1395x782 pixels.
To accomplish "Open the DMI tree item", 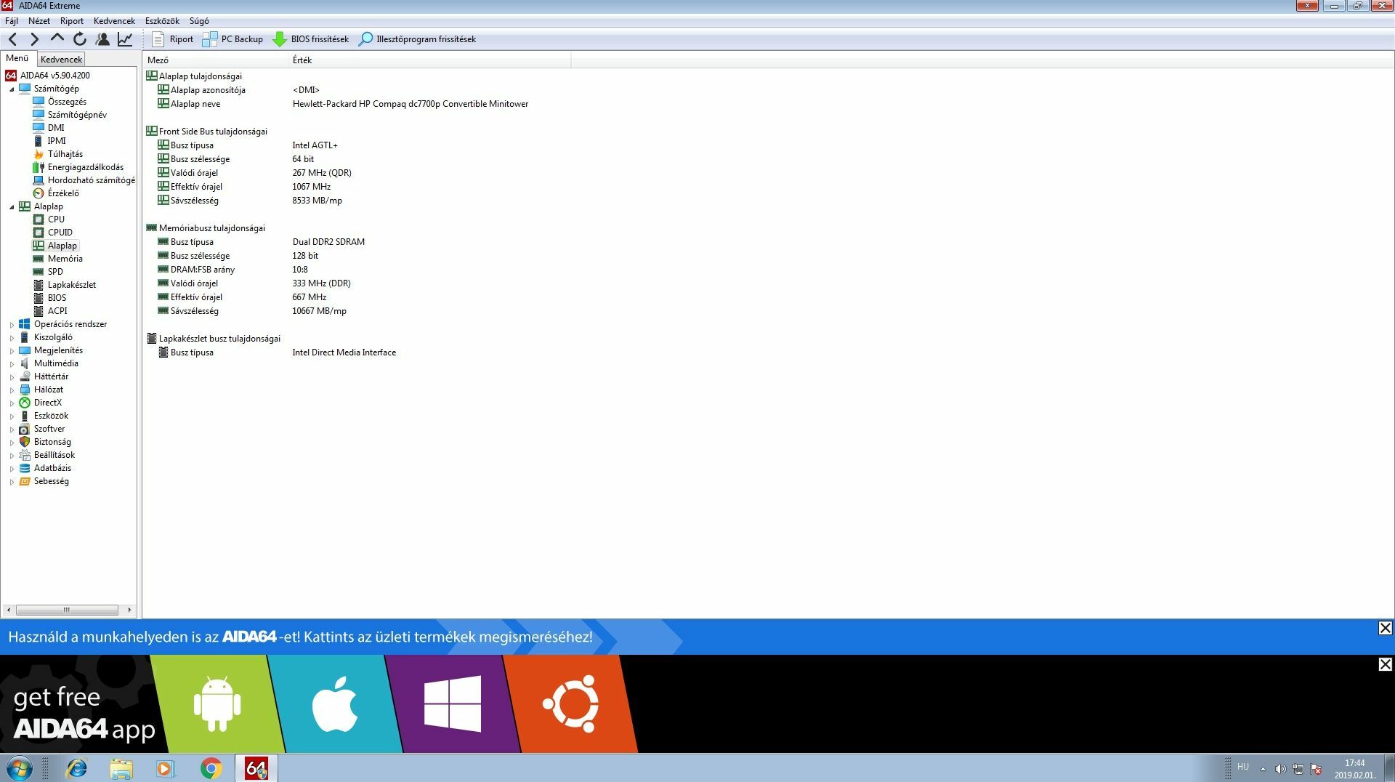I will (56, 128).
